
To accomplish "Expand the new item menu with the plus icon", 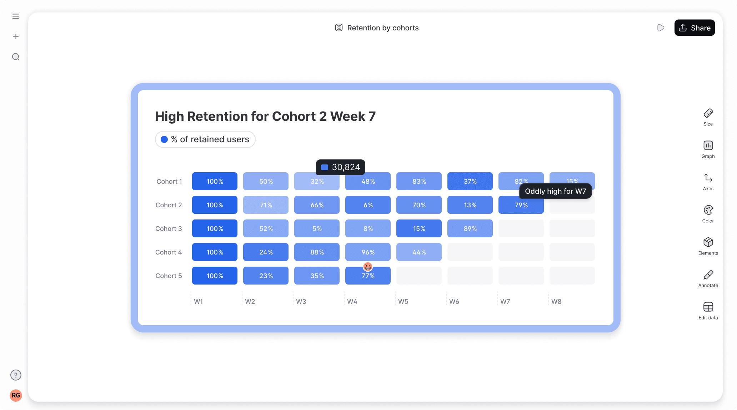I will (x=16, y=36).
